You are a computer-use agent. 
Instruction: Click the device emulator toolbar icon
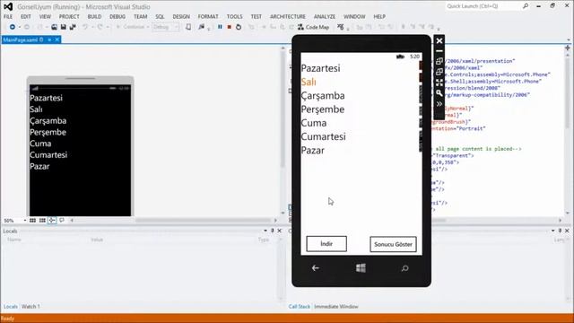pyautogui.click(x=188, y=27)
